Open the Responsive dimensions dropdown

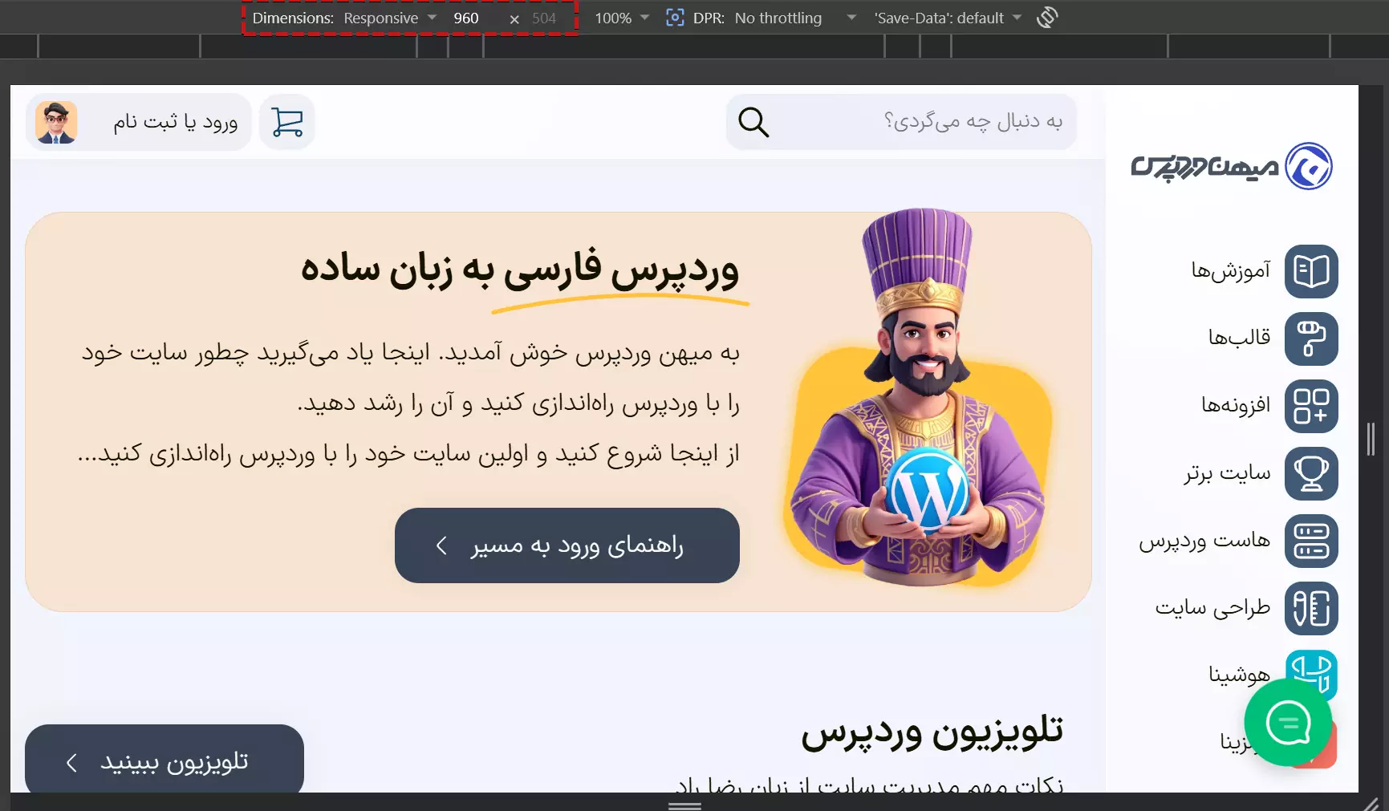[x=390, y=18]
